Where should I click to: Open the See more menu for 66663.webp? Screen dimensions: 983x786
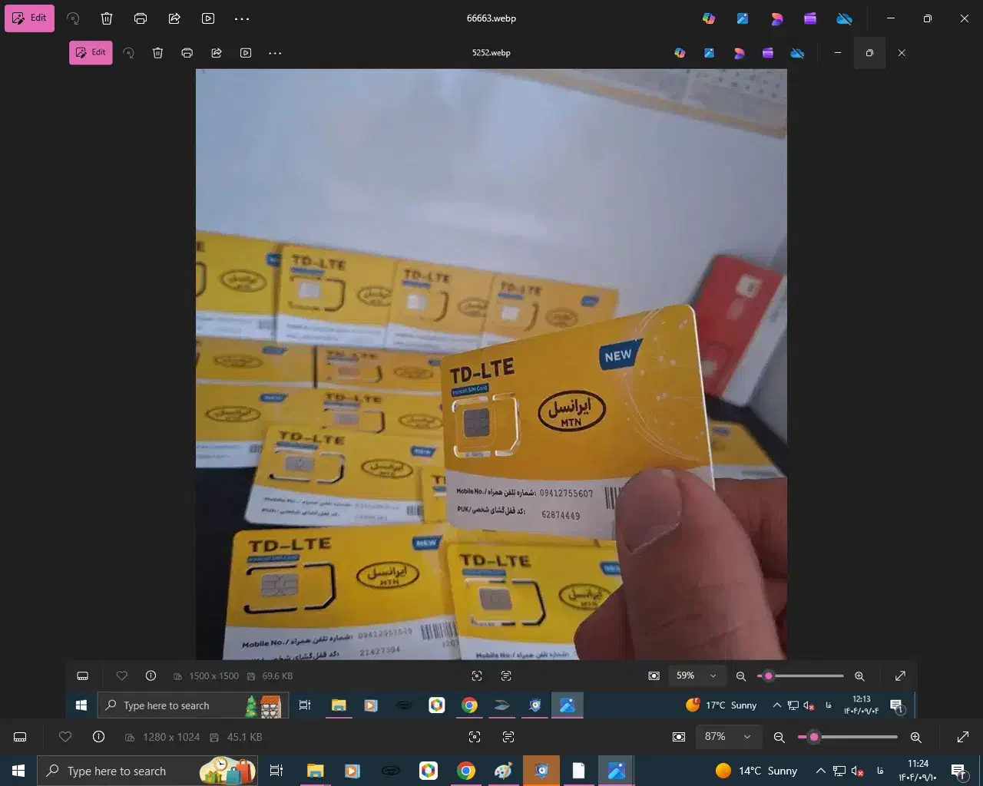pos(242,18)
